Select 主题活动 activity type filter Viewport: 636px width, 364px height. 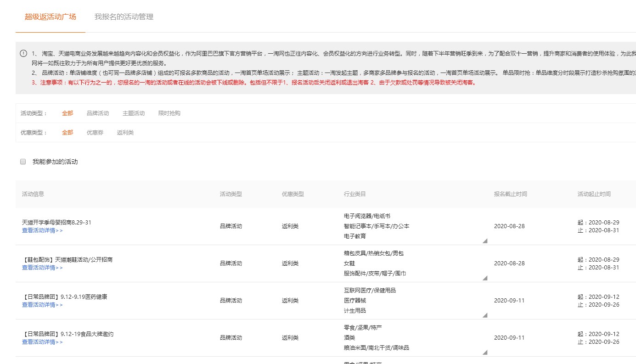tap(133, 113)
